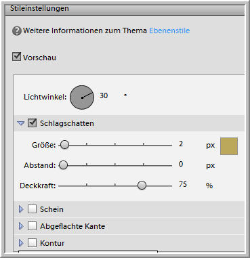
Task: Click the help question mark icon
Action: pos(17,30)
